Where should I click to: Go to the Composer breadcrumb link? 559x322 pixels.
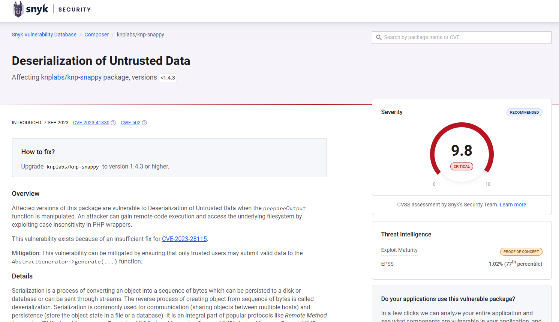point(96,35)
